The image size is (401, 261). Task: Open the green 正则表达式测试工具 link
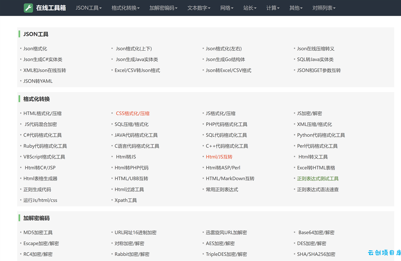click(318, 178)
